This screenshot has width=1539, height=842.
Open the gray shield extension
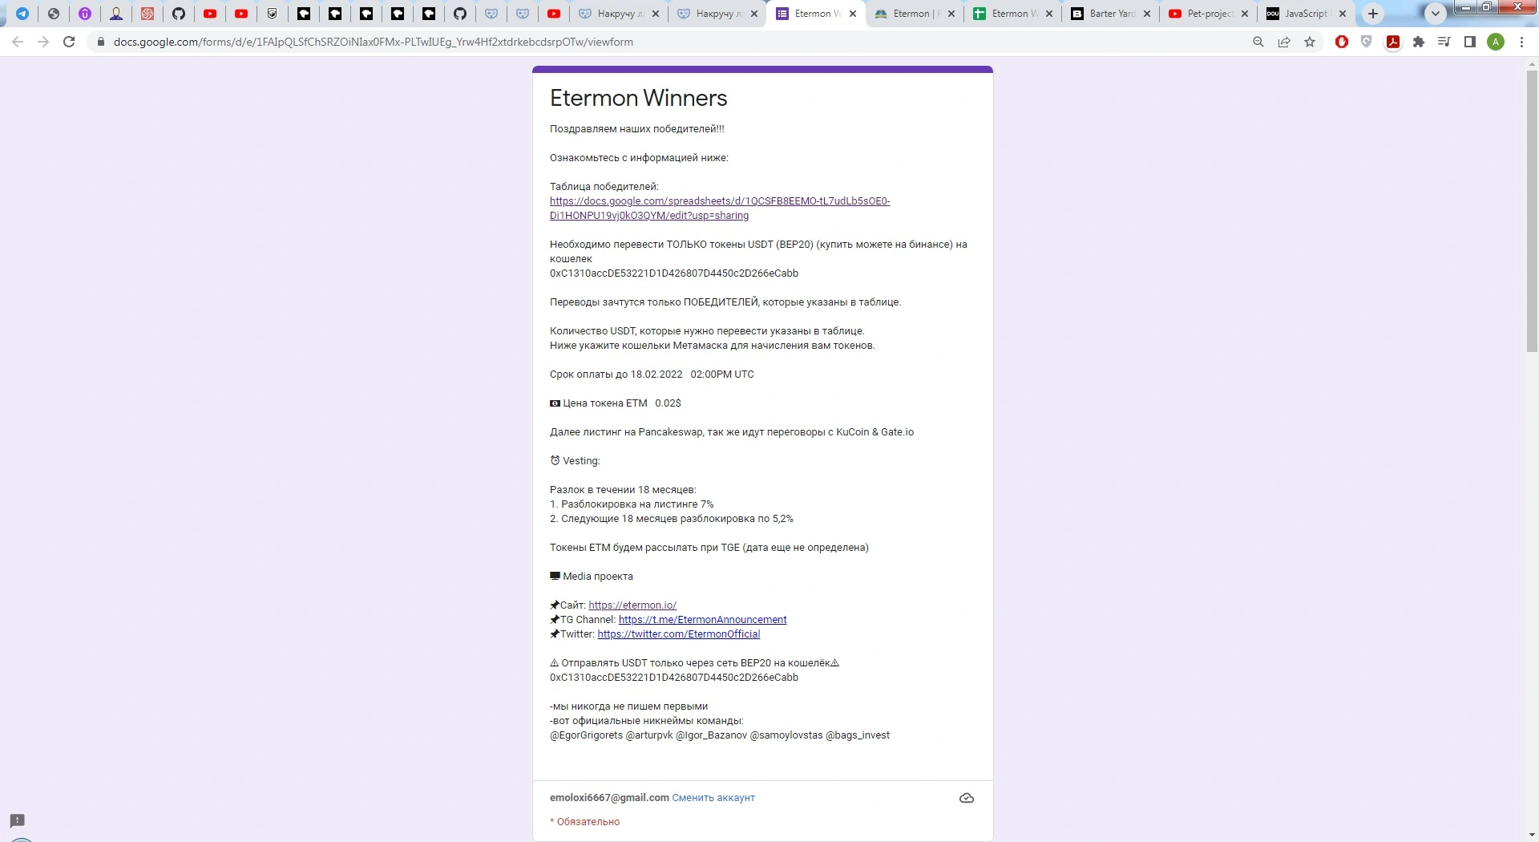1367,42
